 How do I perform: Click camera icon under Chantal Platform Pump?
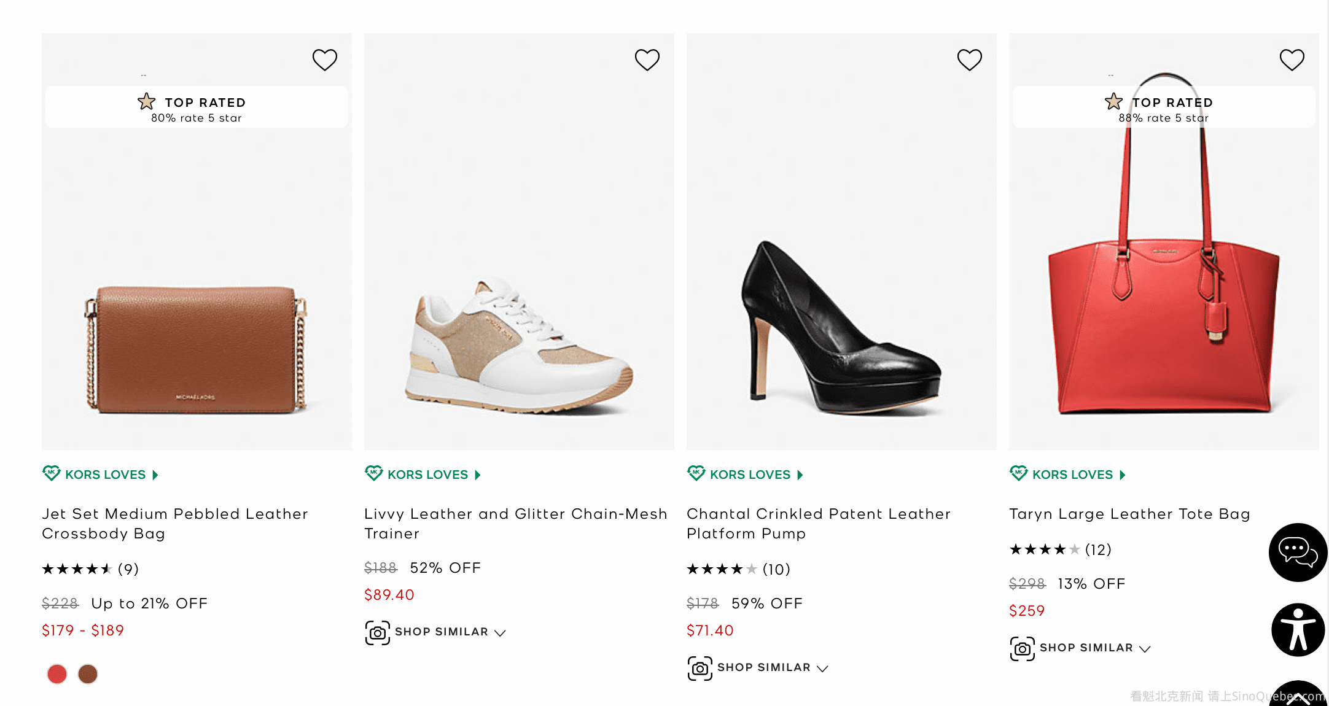pyautogui.click(x=700, y=668)
